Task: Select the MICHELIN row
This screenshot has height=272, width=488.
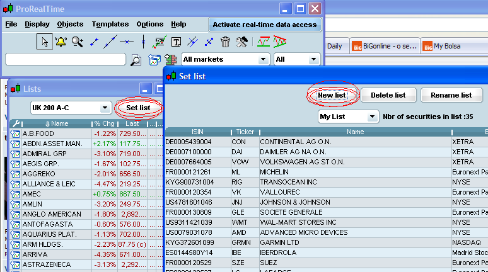Action: 327,172
